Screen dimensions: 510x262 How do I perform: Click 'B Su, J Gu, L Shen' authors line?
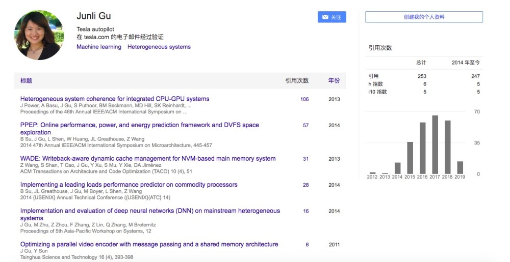coord(82,139)
